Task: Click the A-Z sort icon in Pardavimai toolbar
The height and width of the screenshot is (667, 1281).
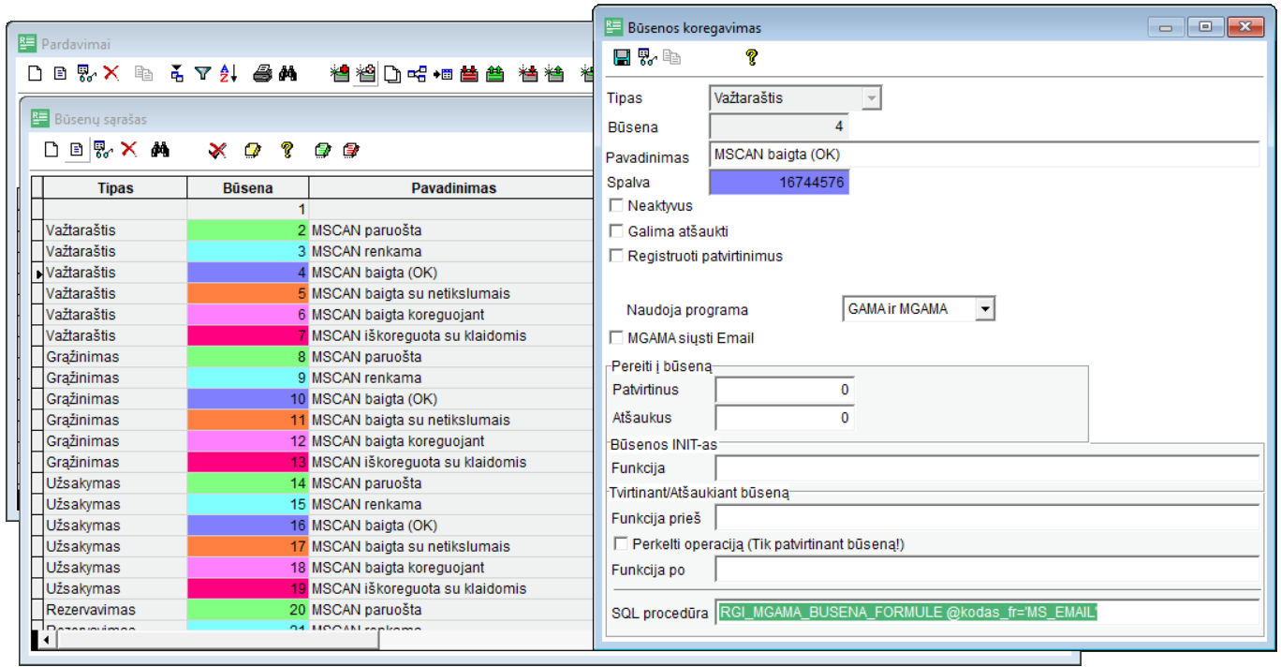Action: (229, 73)
